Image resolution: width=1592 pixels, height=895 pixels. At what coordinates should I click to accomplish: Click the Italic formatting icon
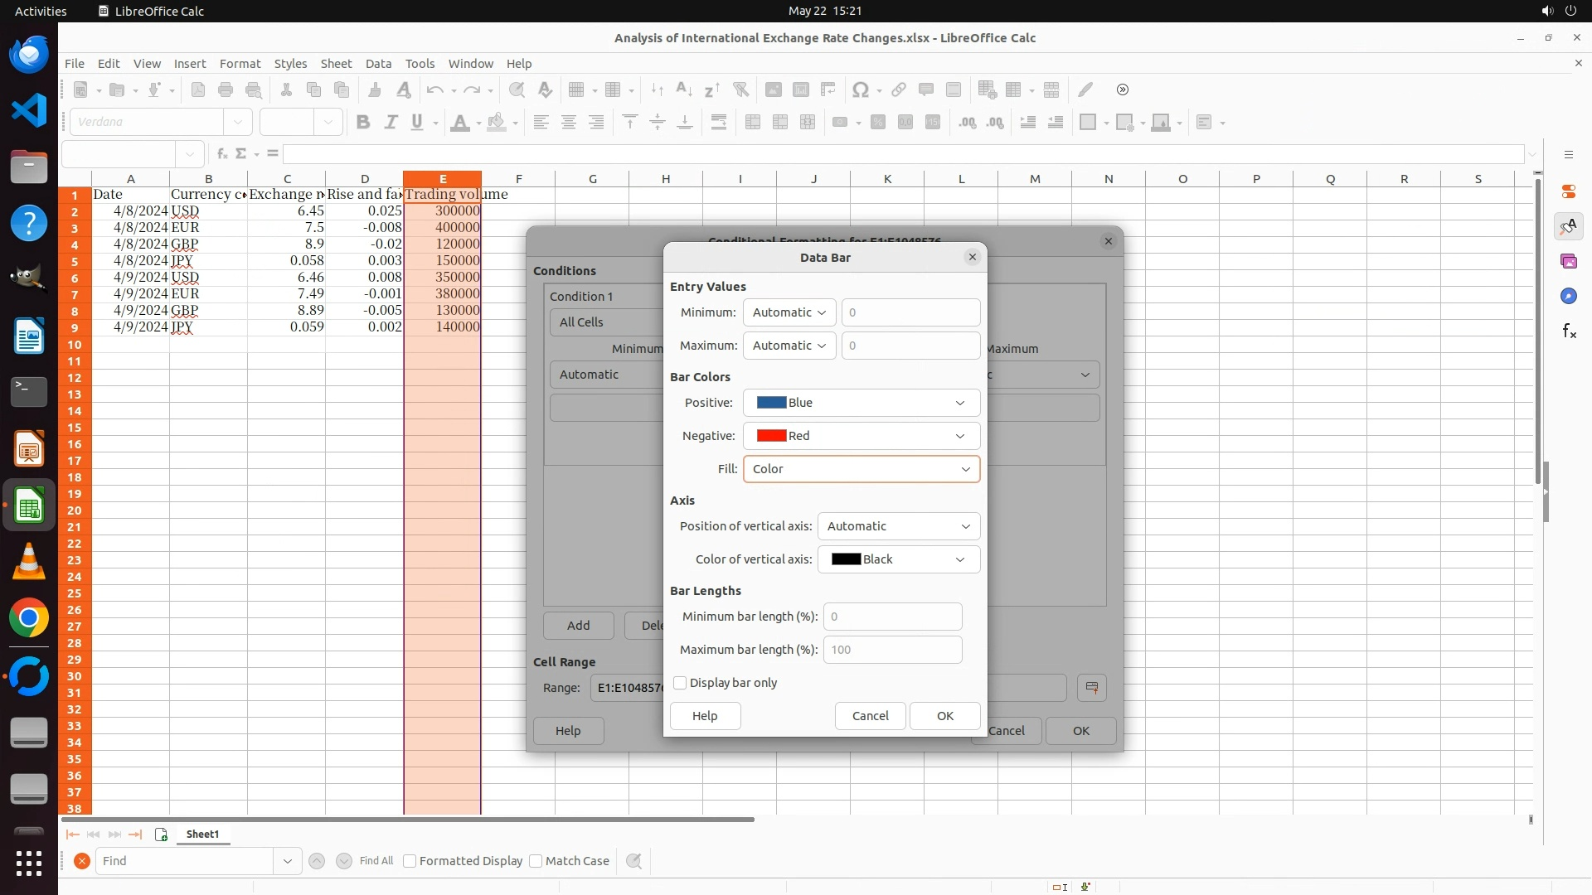391,123
